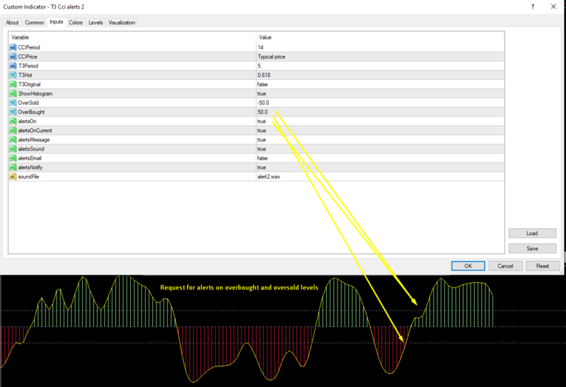Screen dimensions: 566x387
Task: Open the Colors tab
Action: tap(76, 23)
